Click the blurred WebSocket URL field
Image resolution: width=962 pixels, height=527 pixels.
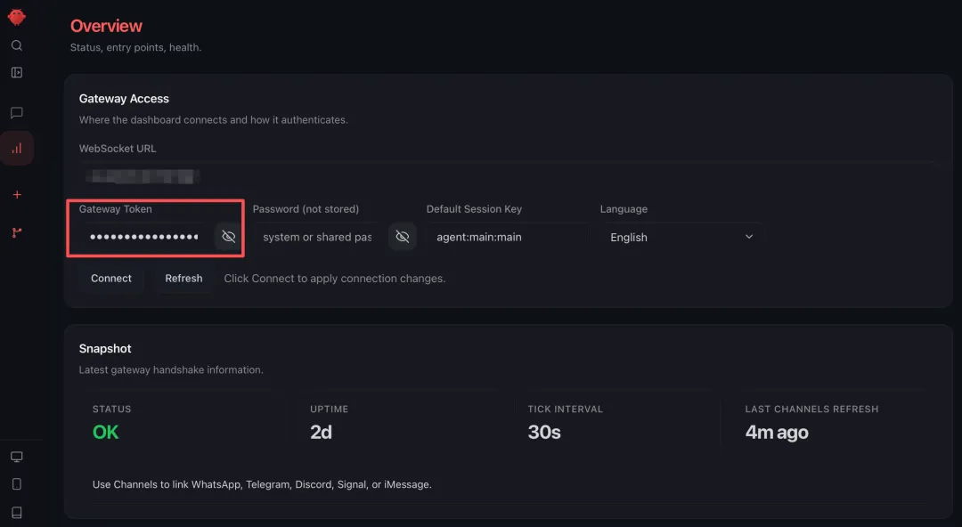(508, 176)
